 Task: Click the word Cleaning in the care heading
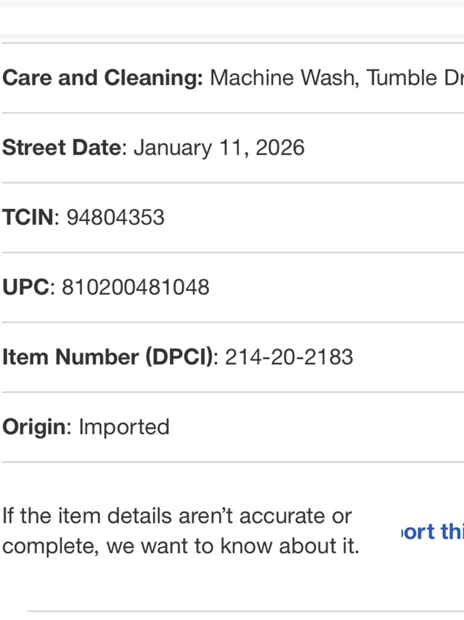click(153, 78)
